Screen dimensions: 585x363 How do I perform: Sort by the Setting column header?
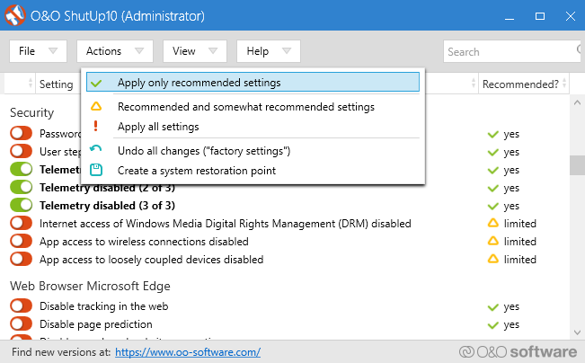pyautogui.click(x=58, y=84)
